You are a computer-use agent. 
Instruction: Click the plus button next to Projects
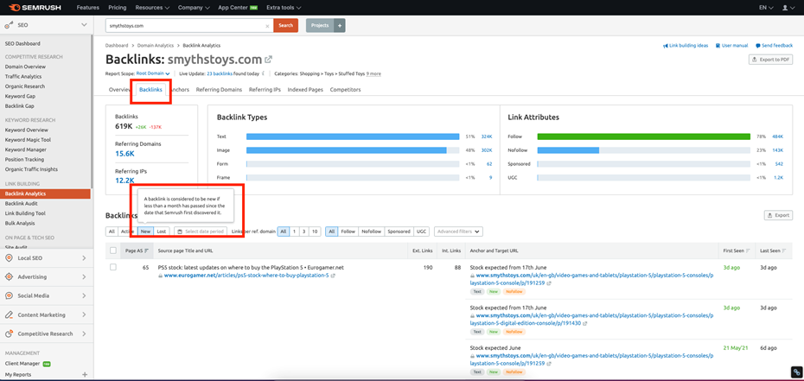[x=339, y=26]
